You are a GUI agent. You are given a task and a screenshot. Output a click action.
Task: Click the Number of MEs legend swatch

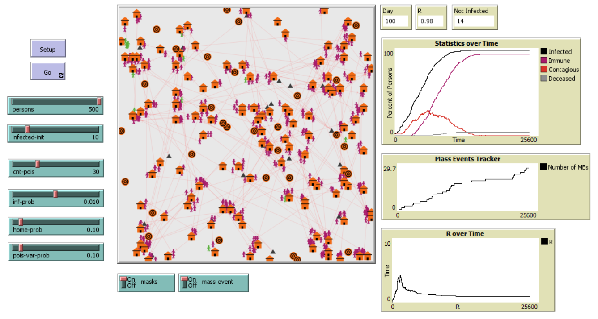click(x=544, y=167)
